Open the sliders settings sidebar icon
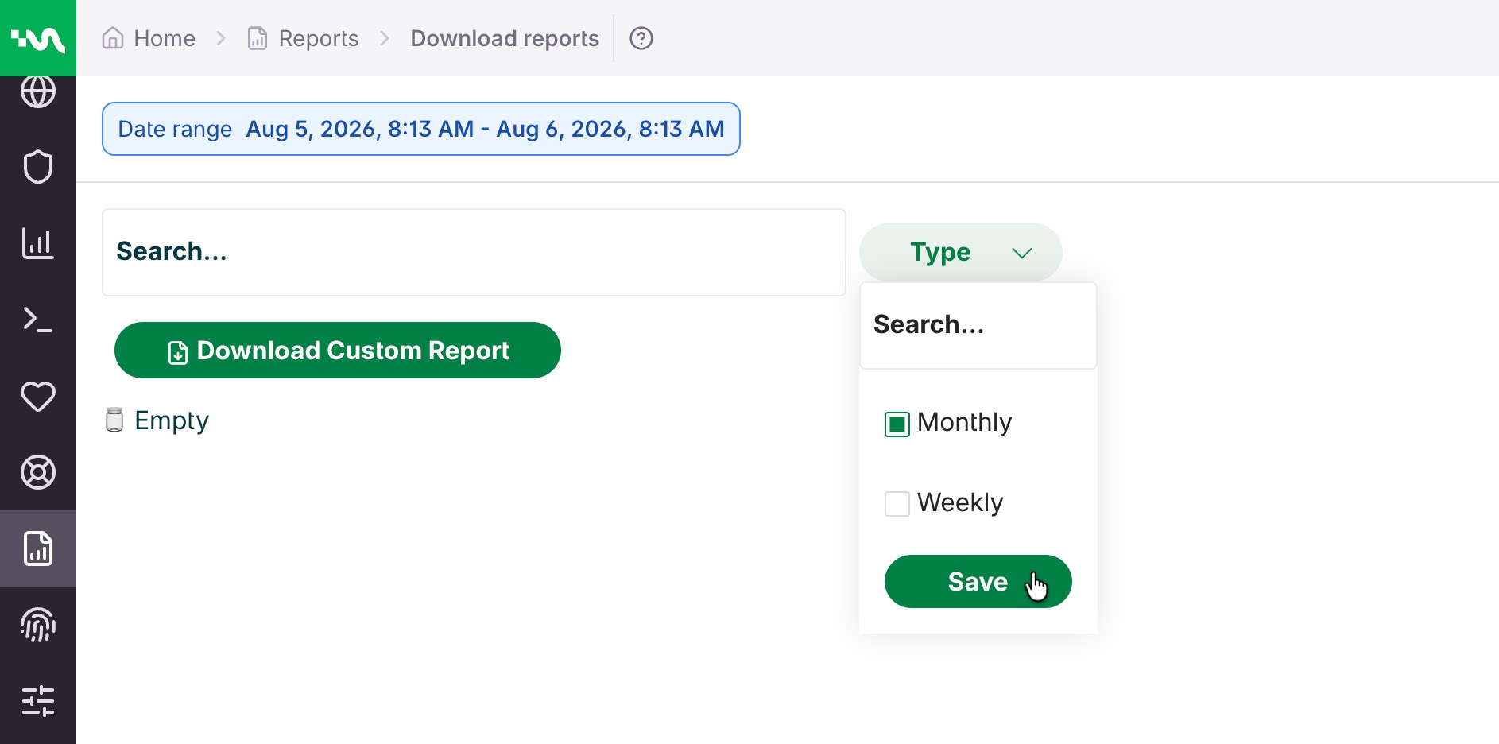The width and height of the screenshot is (1499, 744). pos(38,701)
